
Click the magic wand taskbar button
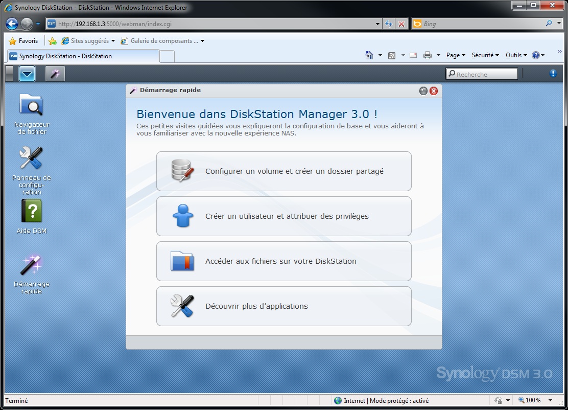(55, 74)
